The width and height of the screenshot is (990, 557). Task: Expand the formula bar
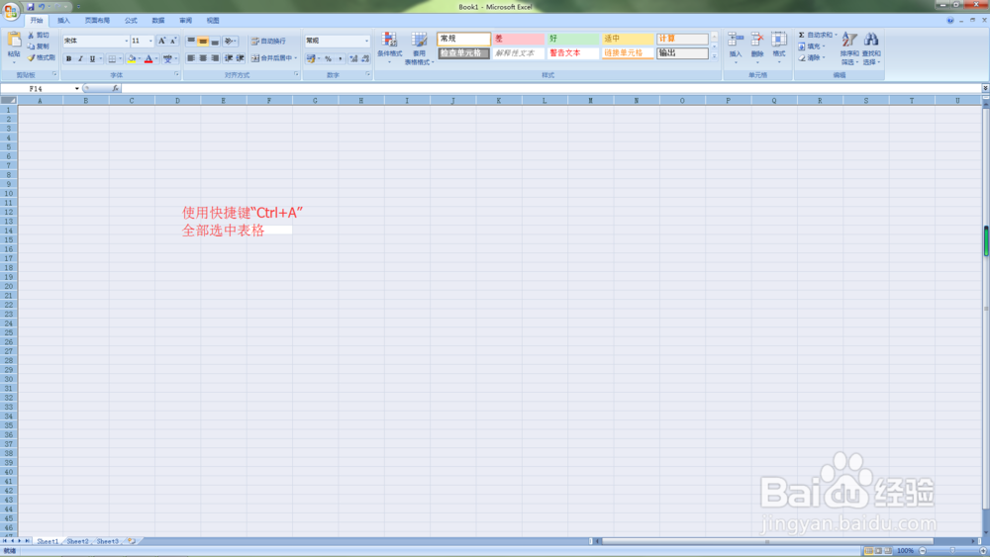point(985,88)
